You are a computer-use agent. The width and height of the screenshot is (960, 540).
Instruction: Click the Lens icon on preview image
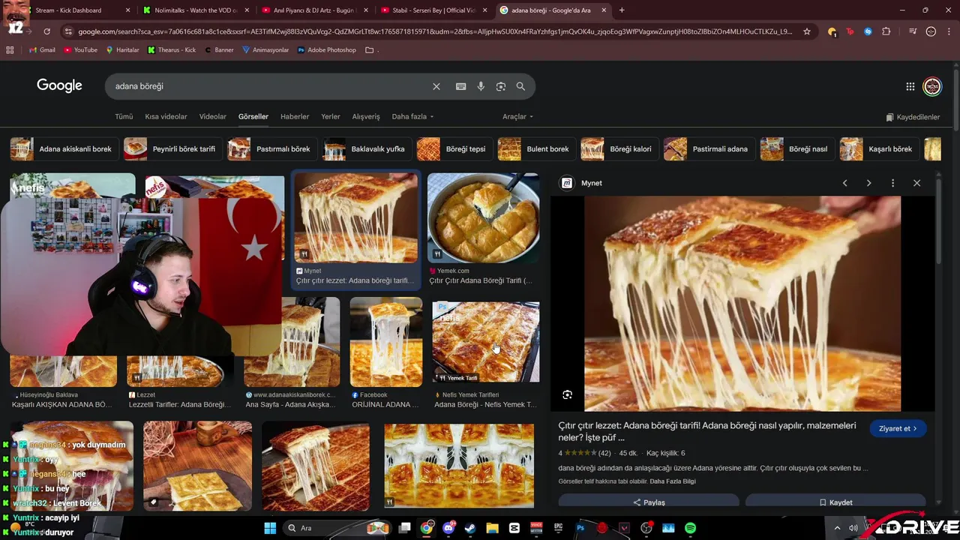(x=568, y=394)
